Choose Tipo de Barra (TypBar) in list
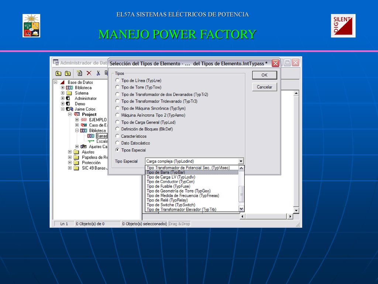The width and height of the screenshot is (378, 284). point(192,172)
